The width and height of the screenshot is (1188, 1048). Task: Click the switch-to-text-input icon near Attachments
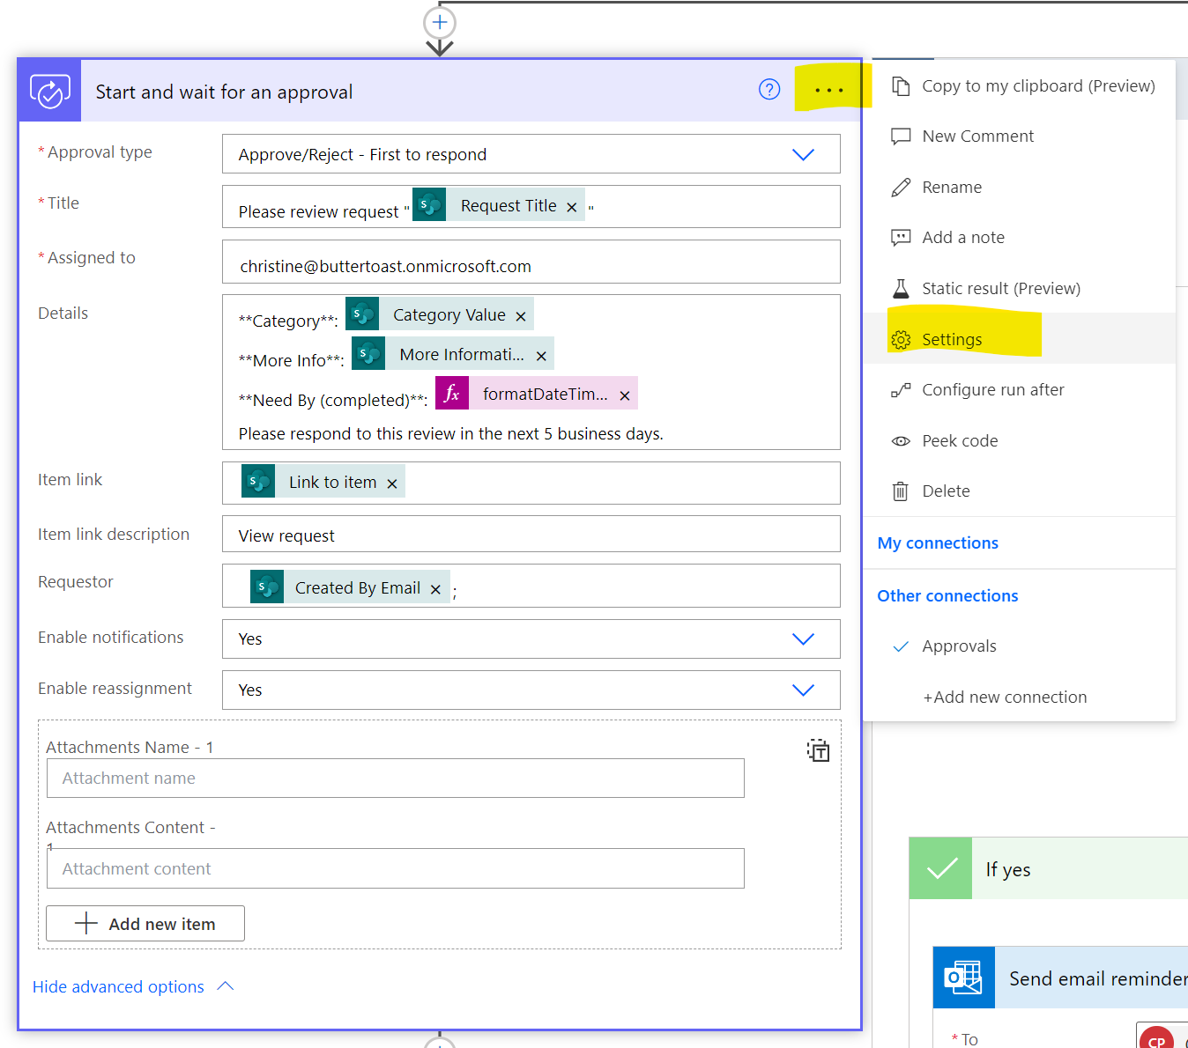pos(818,750)
